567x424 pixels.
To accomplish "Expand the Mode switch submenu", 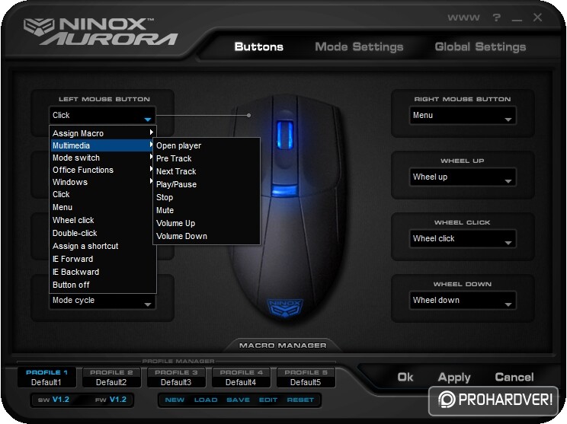I will [103, 158].
